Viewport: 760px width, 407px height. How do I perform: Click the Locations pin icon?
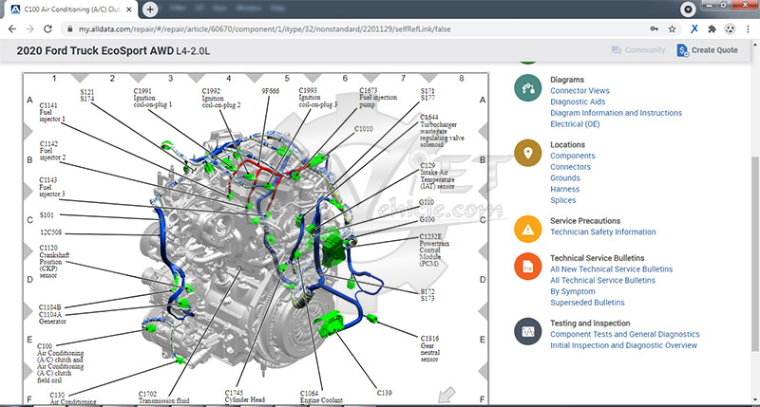pyautogui.click(x=528, y=153)
